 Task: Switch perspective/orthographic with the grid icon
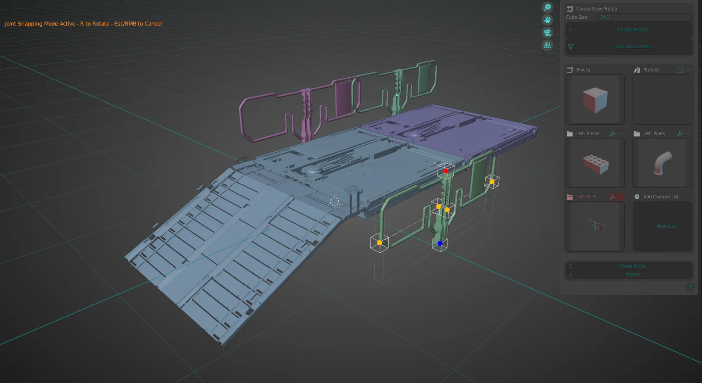(547, 45)
